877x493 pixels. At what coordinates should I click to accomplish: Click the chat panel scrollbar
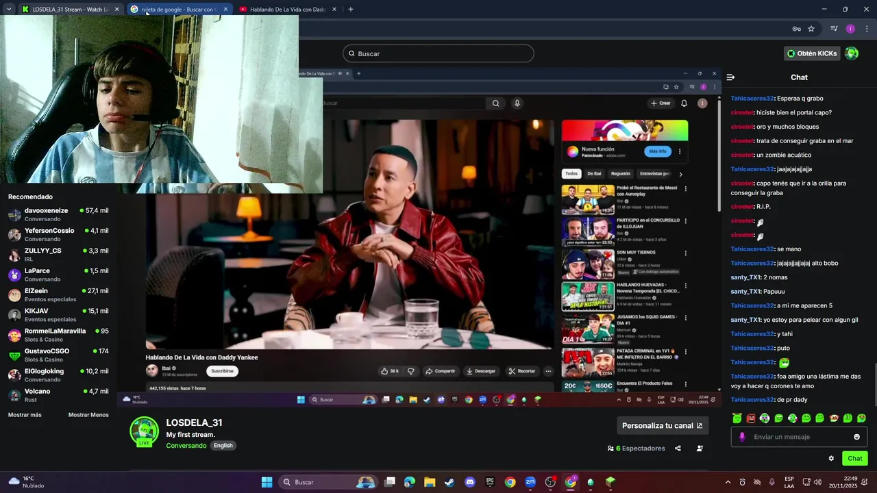(875, 383)
